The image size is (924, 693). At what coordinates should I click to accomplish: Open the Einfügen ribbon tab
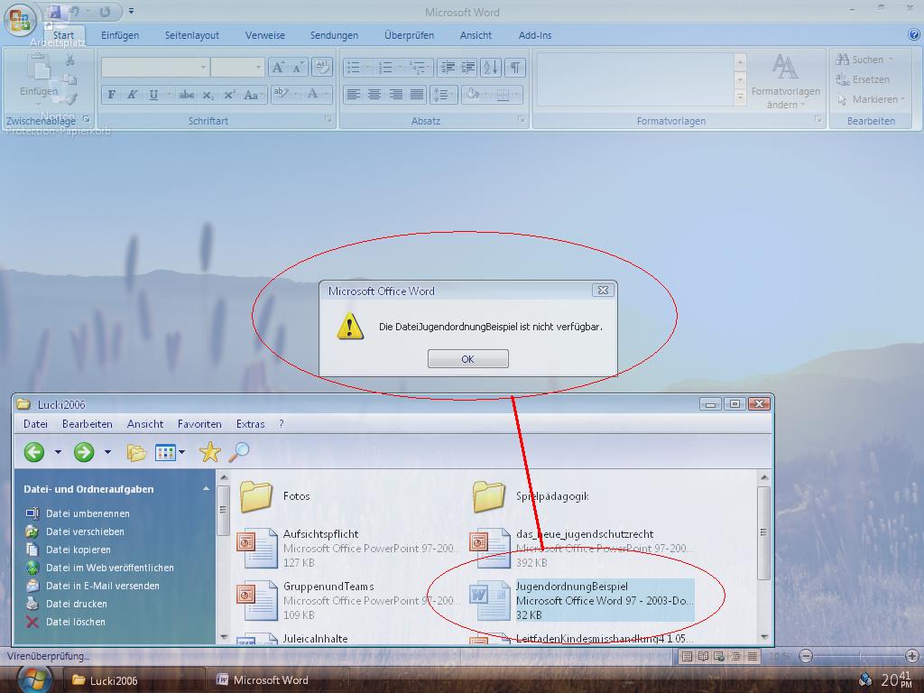click(120, 35)
